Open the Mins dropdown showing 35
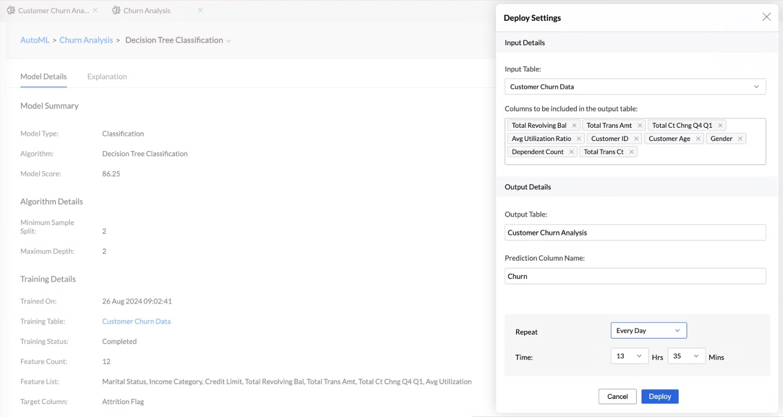The height and width of the screenshot is (417, 783). click(686, 356)
